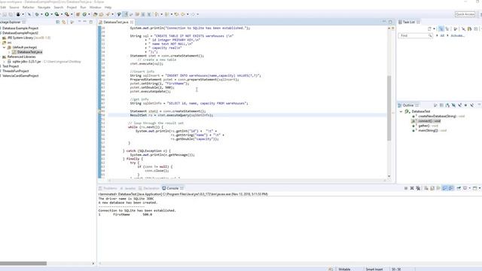This screenshot has height=271, width=482.
Task: Click the Display Selected Console icon
Action: point(465,188)
